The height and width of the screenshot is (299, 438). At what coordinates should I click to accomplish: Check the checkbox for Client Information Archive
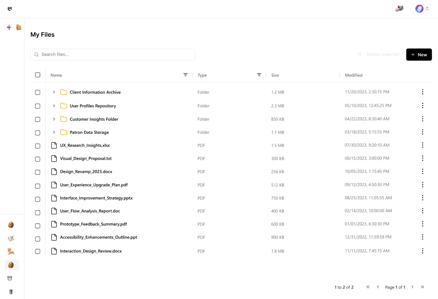click(x=38, y=92)
